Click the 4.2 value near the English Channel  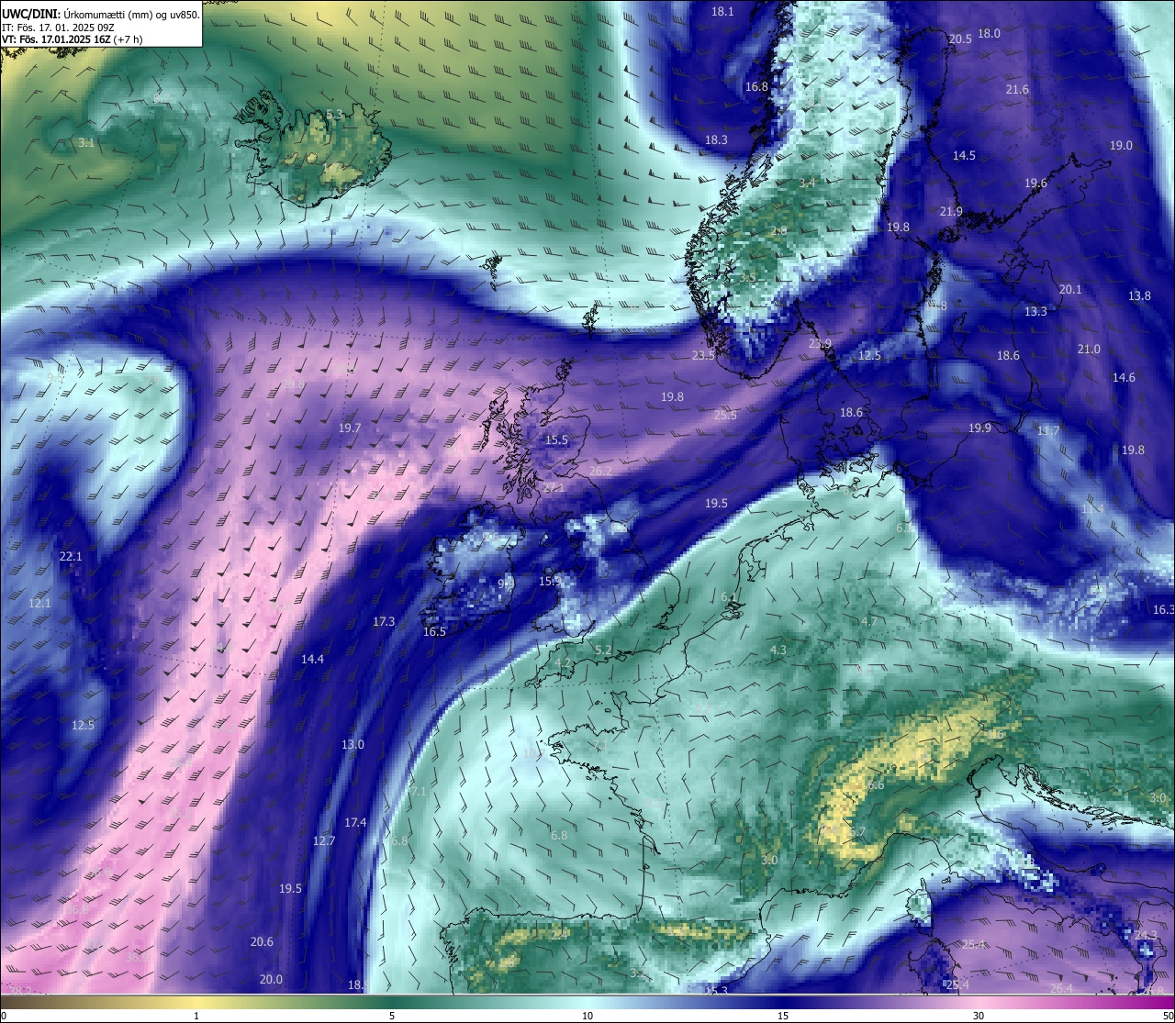pos(563,662)
